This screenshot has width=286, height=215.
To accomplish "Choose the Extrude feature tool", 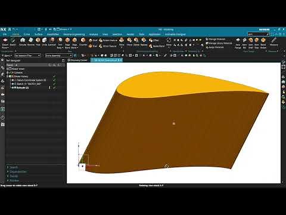I will [23, 42].
